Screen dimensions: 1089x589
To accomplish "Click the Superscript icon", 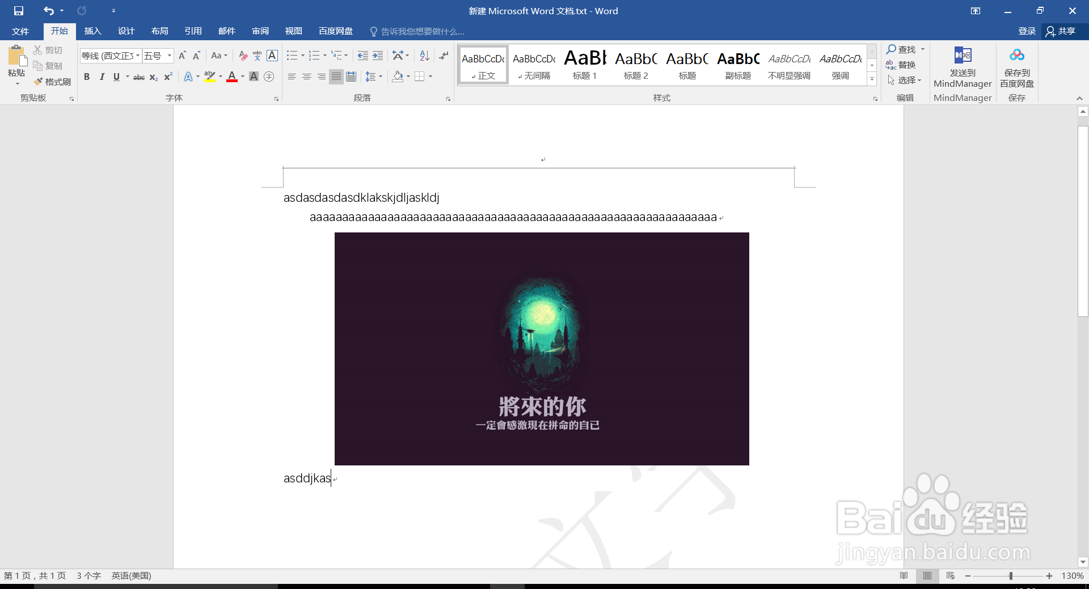I will pyautogui.click(x=167, y=77).
